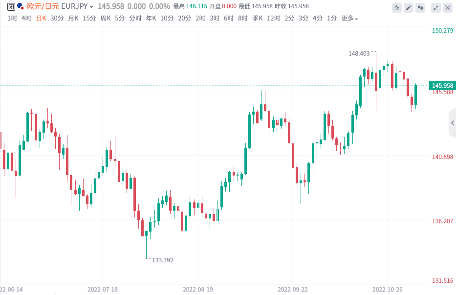Select the 1时 hourly interval
456x295 pixels.
12,19
